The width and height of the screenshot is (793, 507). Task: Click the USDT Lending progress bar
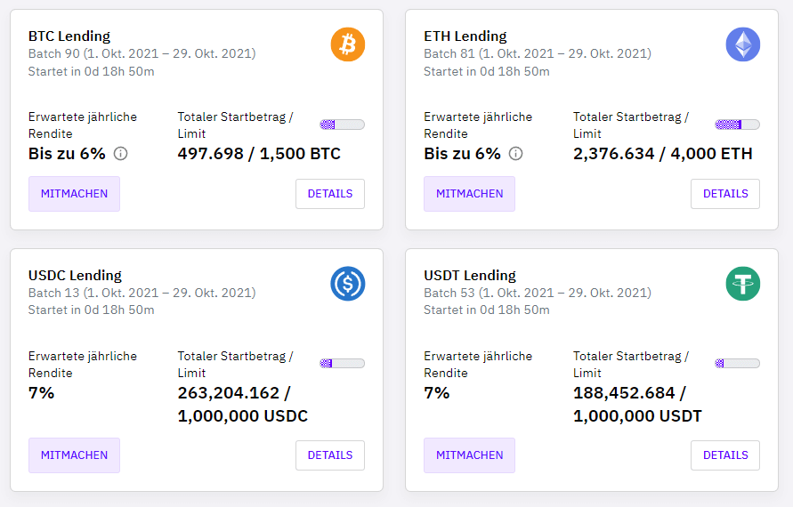coord(737,363)
